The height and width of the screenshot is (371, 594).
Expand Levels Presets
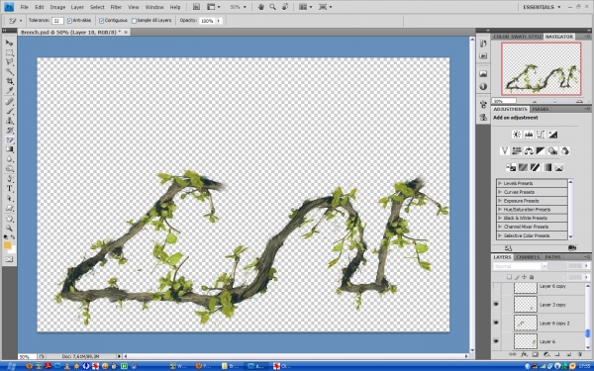point(500,183)
